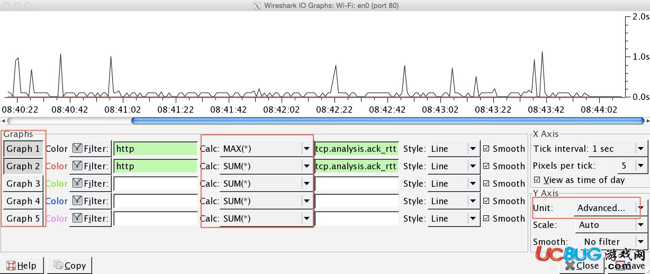Open Graph 5 Style Line dropdown

454,218
